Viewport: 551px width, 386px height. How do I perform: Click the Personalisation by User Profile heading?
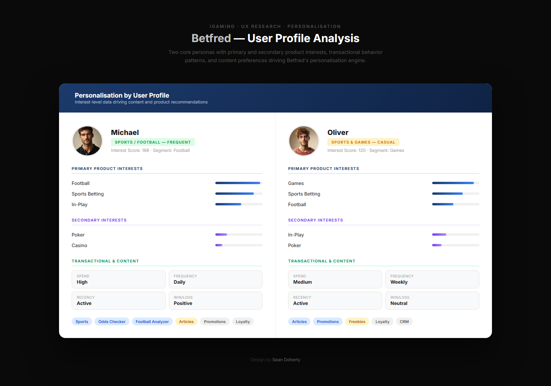point(122,95)
